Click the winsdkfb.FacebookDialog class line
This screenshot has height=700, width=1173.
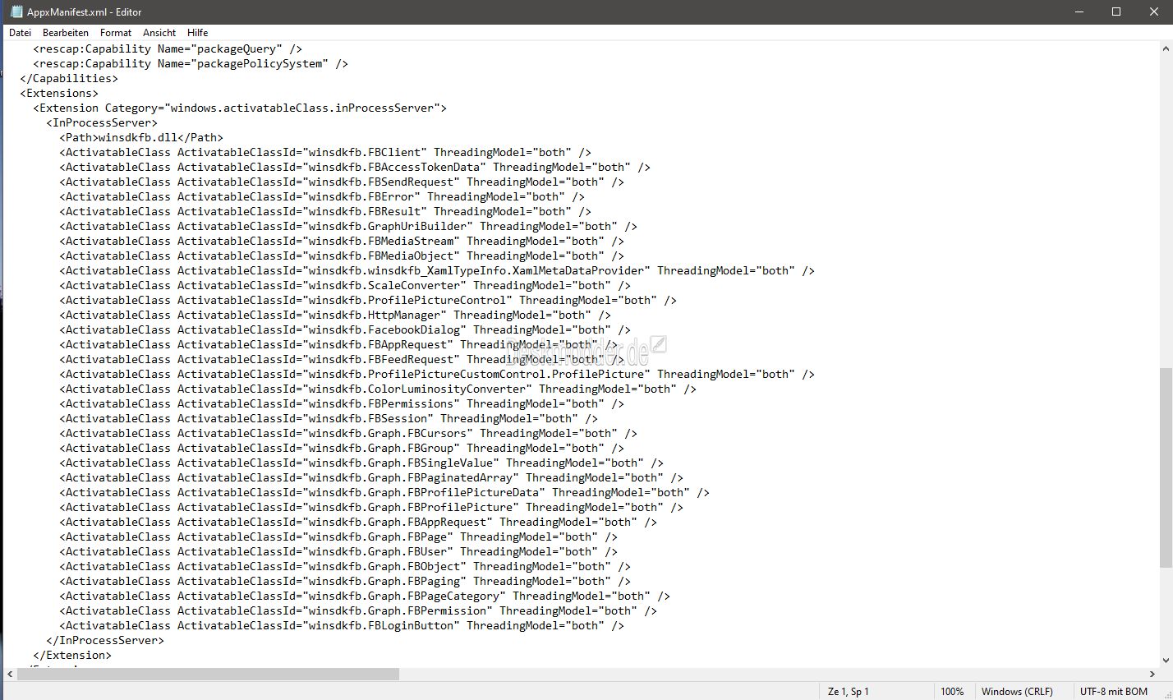(345, 329)
